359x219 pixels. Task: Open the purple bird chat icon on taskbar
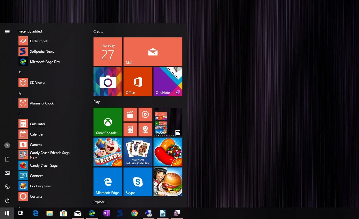[177, 213]
